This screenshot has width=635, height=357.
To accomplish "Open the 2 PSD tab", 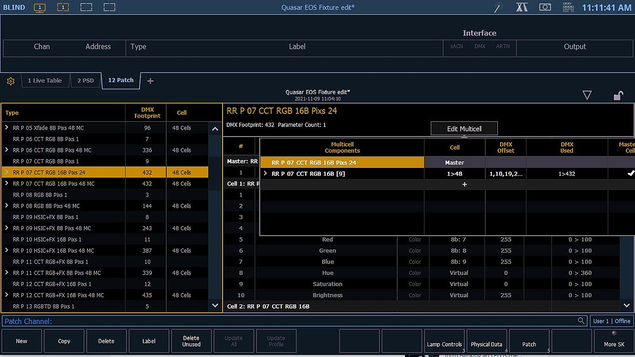I will [85, 80].
